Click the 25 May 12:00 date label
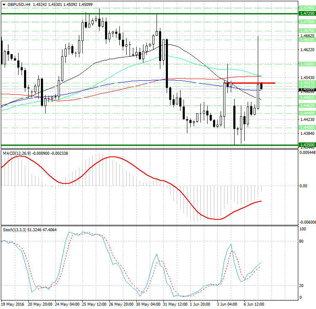 tap(93, 304)
